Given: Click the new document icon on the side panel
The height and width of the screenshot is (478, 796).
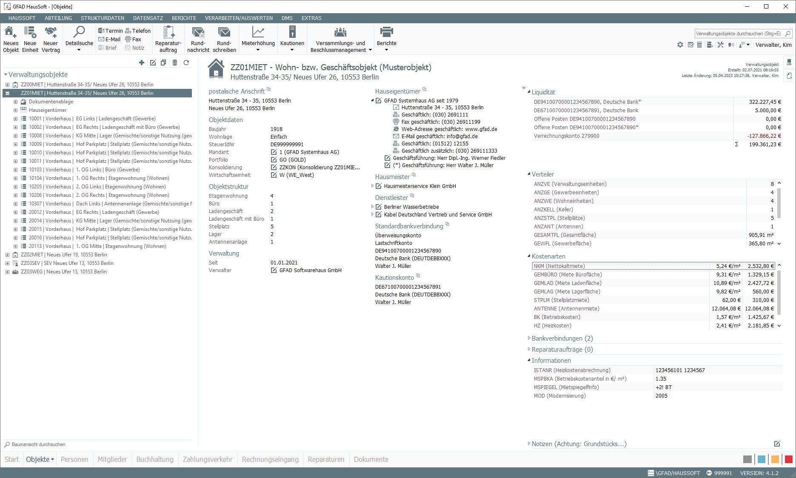Looking at the screenshot, I should 789,76.
